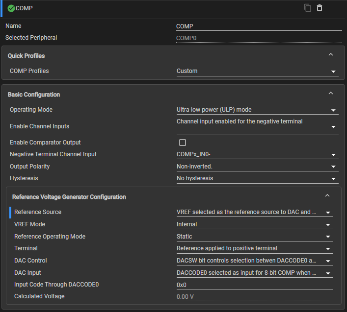The width and height of the screenshot is (347, 312).
Task: Click the Reference Voltage Generator Configuration heading
Action: pos(69,197)
